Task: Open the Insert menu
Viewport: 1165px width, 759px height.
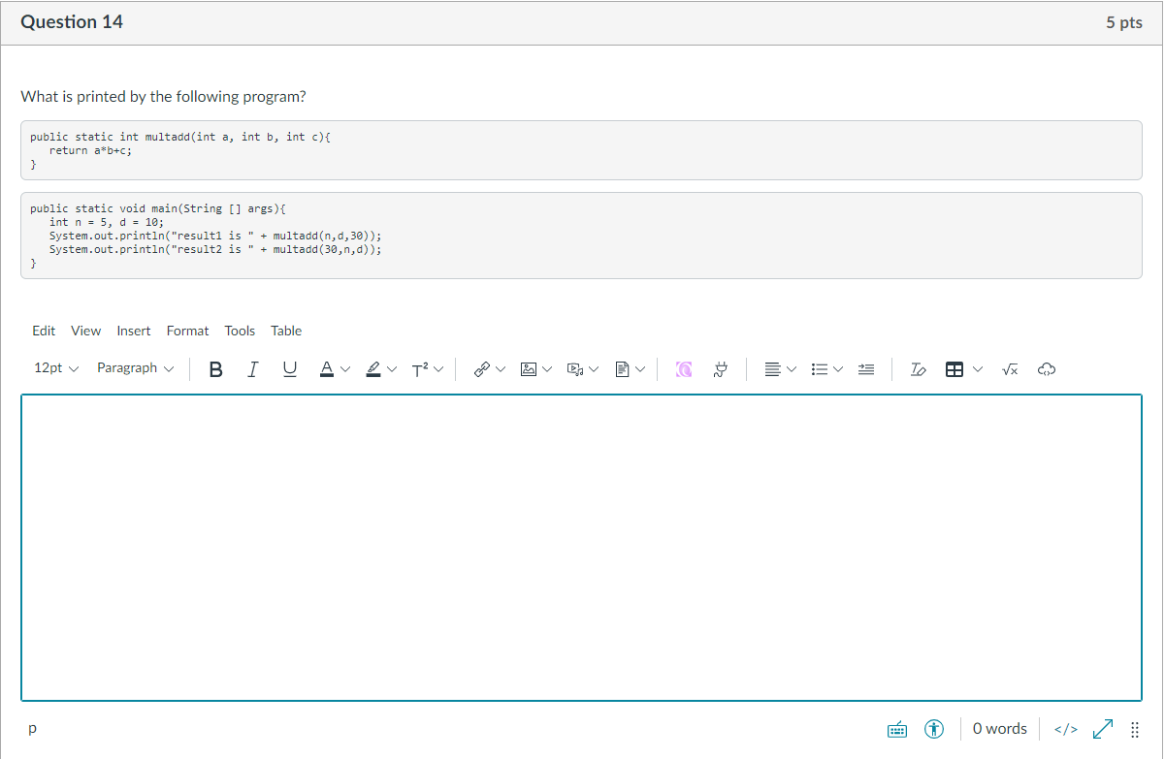Action: tap(134, 331)
